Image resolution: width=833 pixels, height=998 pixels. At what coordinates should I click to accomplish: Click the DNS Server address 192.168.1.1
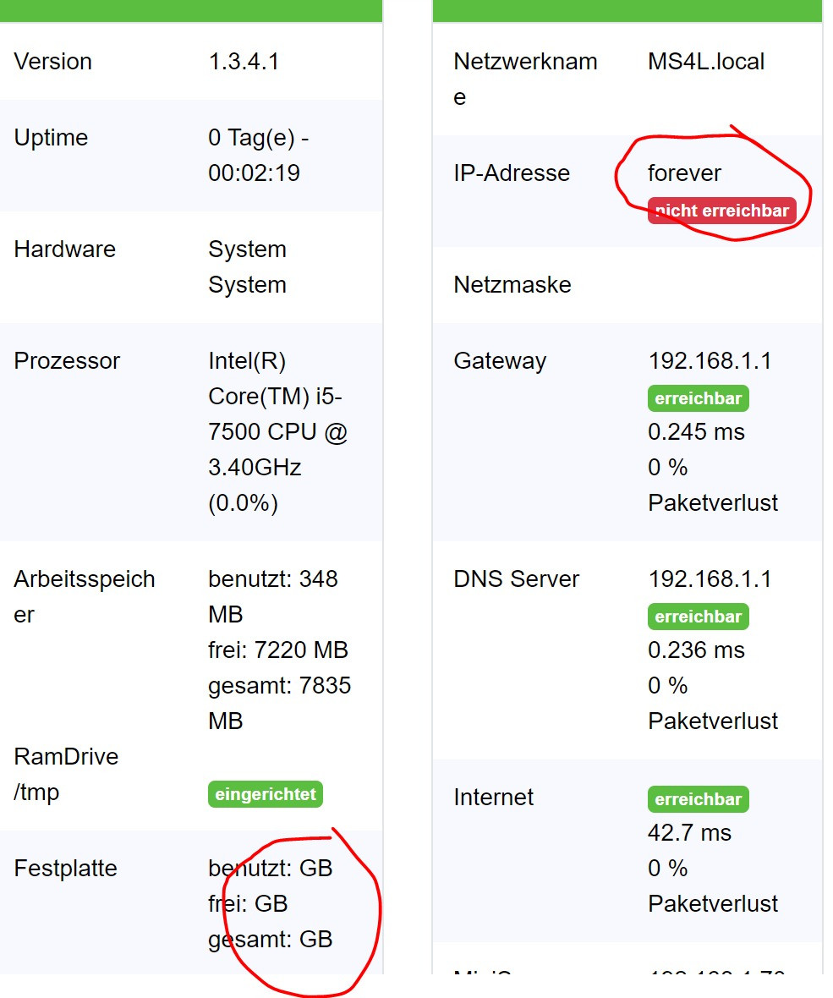coord(710,579)
